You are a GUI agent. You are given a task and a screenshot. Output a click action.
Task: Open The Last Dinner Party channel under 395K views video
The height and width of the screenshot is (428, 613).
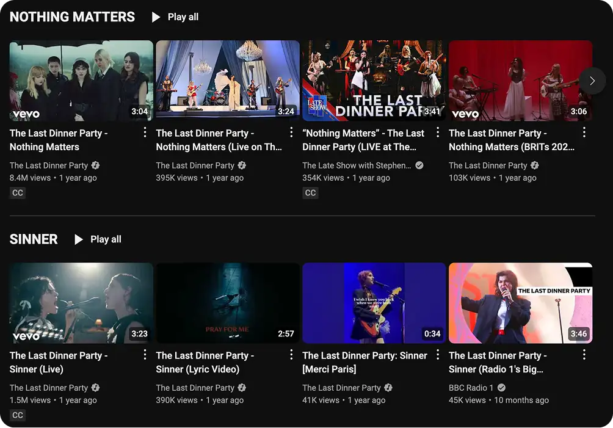(x=195, y=165)
